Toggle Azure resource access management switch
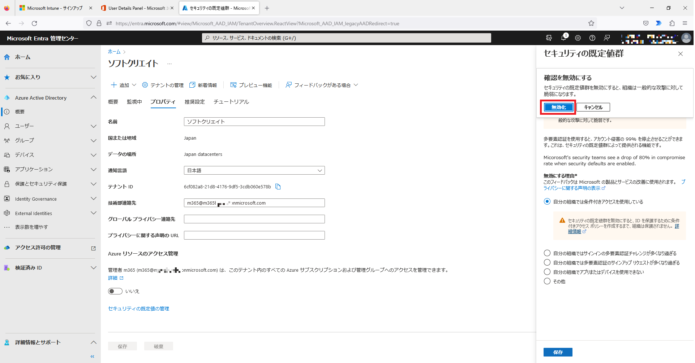695x363 pixels. click(115, 291)
